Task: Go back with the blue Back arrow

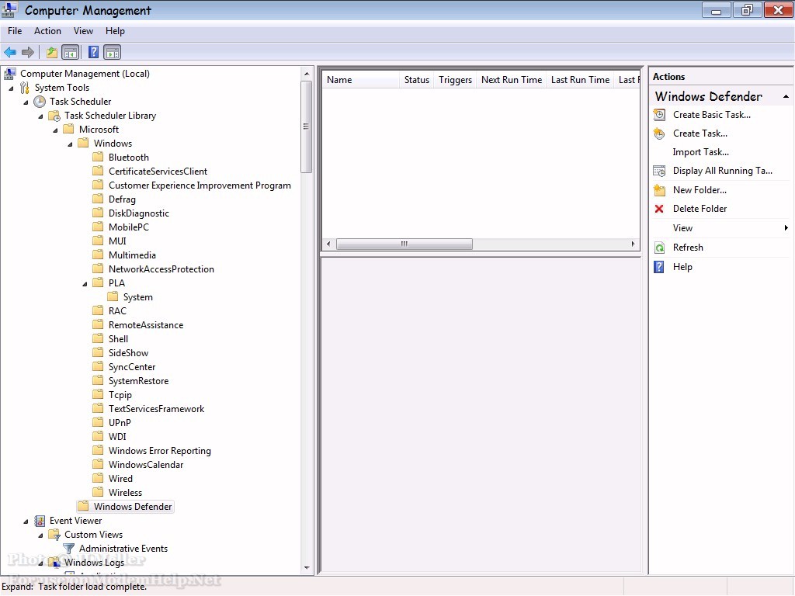Action: (x=10, y=52)
